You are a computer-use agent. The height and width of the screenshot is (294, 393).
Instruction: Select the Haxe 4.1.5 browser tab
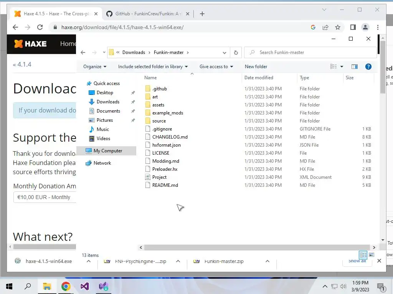click(56, 14)
